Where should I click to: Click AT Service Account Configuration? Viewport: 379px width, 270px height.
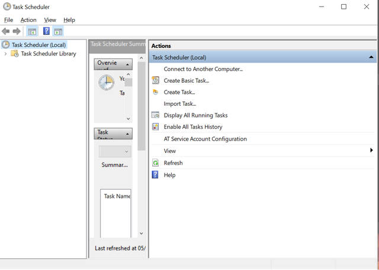[x=205, y=139]
